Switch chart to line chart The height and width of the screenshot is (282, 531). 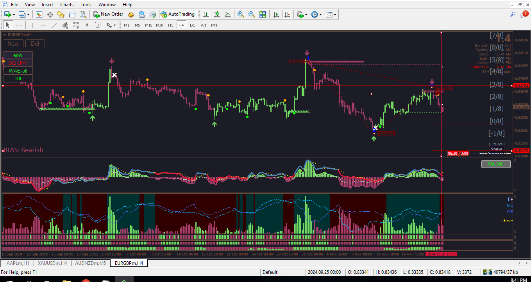[227, 14]
